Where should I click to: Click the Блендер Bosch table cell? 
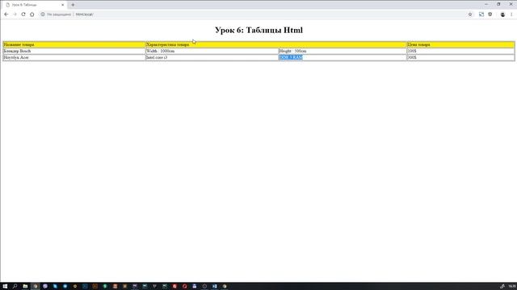coord(74,51)
